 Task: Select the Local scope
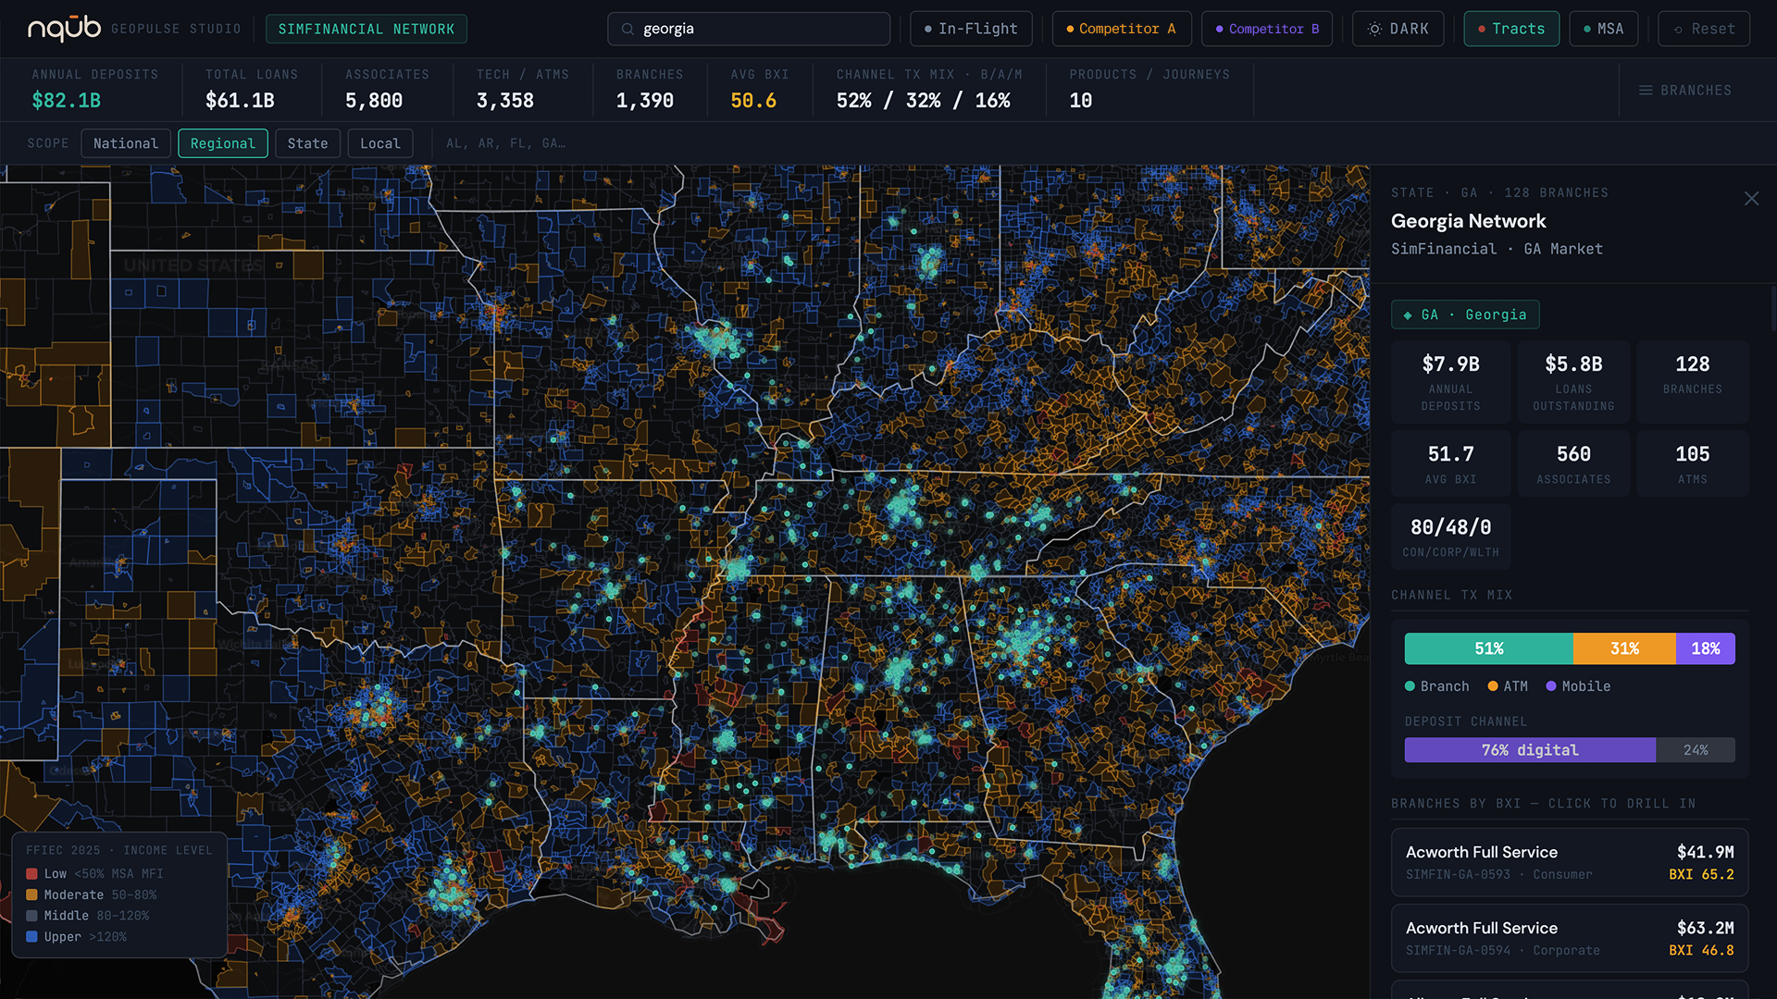(380, 143)
